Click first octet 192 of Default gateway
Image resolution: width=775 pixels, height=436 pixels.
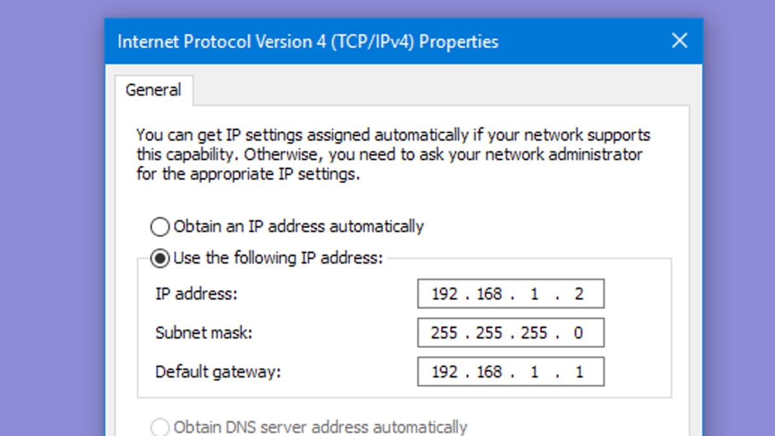(444, 372)
